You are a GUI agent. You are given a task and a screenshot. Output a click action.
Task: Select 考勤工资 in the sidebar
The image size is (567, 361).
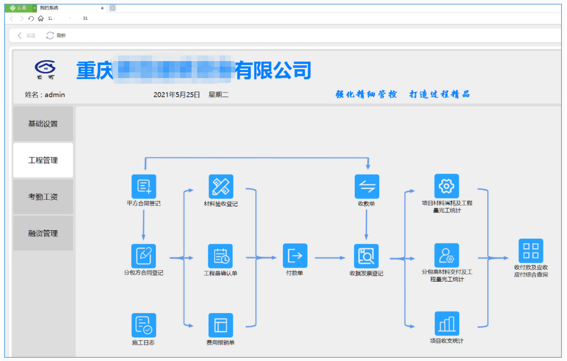coord(43,196)
